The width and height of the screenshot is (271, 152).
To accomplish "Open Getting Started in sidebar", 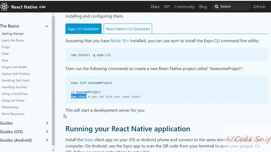I will tap(12, 34).
